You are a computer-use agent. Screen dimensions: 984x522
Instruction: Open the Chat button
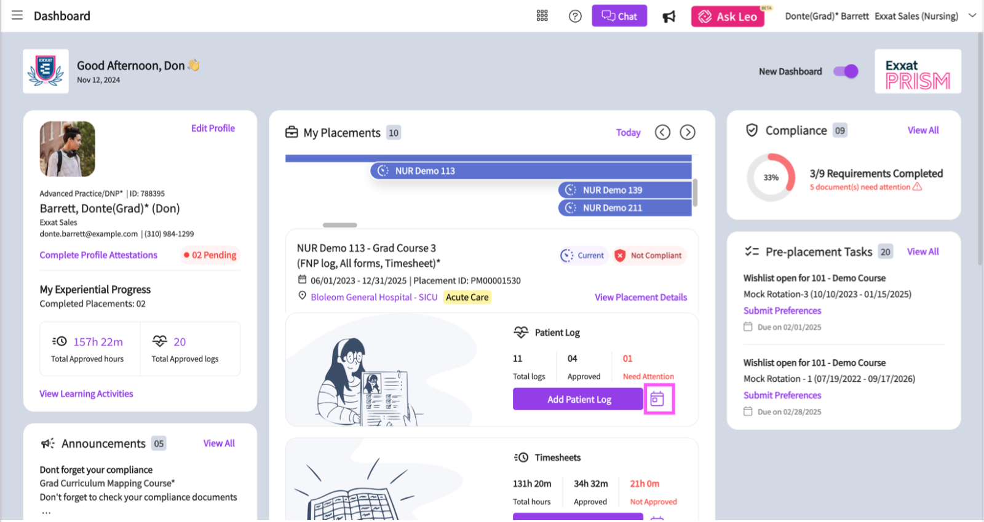click(619, 16)
